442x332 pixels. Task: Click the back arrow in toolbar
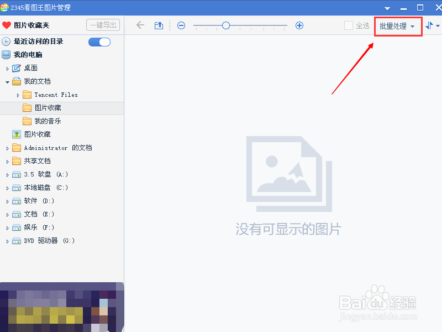140,25
